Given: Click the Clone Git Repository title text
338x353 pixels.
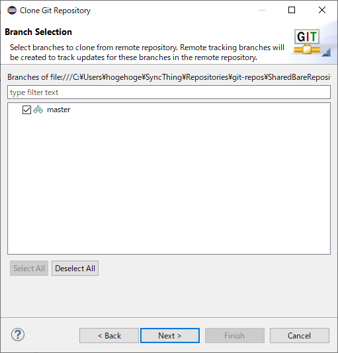Looking at the screenshot, I should coord(55,11).
